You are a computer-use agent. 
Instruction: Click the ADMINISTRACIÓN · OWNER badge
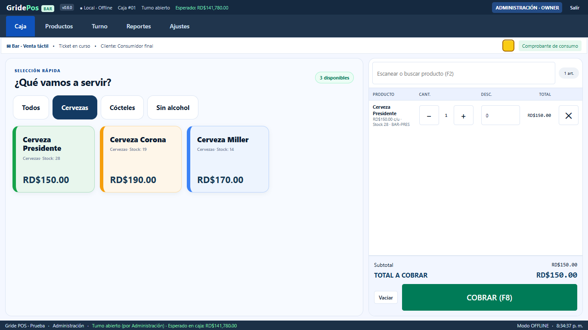(527, 8)
